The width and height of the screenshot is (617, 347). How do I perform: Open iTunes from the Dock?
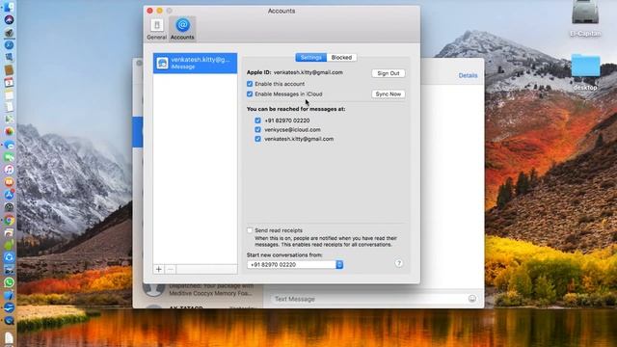(9, 170)
